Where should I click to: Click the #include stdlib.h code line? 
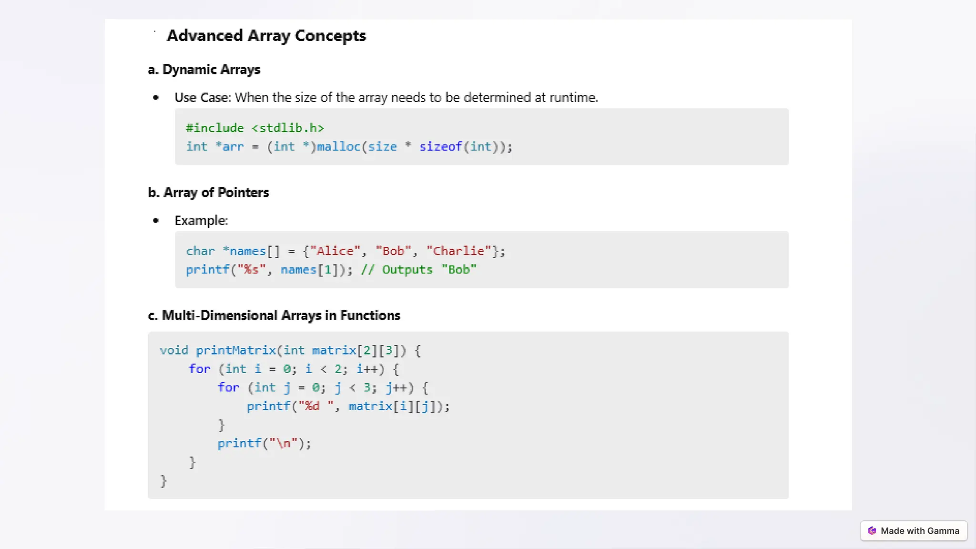(x=255, y=128)
